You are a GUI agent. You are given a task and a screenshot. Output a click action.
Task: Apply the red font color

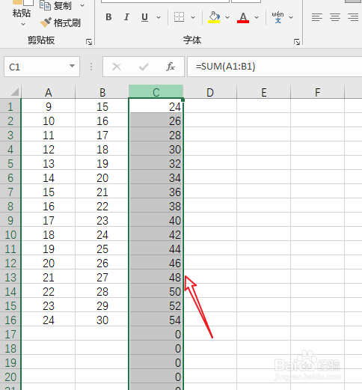click(243, 17)
